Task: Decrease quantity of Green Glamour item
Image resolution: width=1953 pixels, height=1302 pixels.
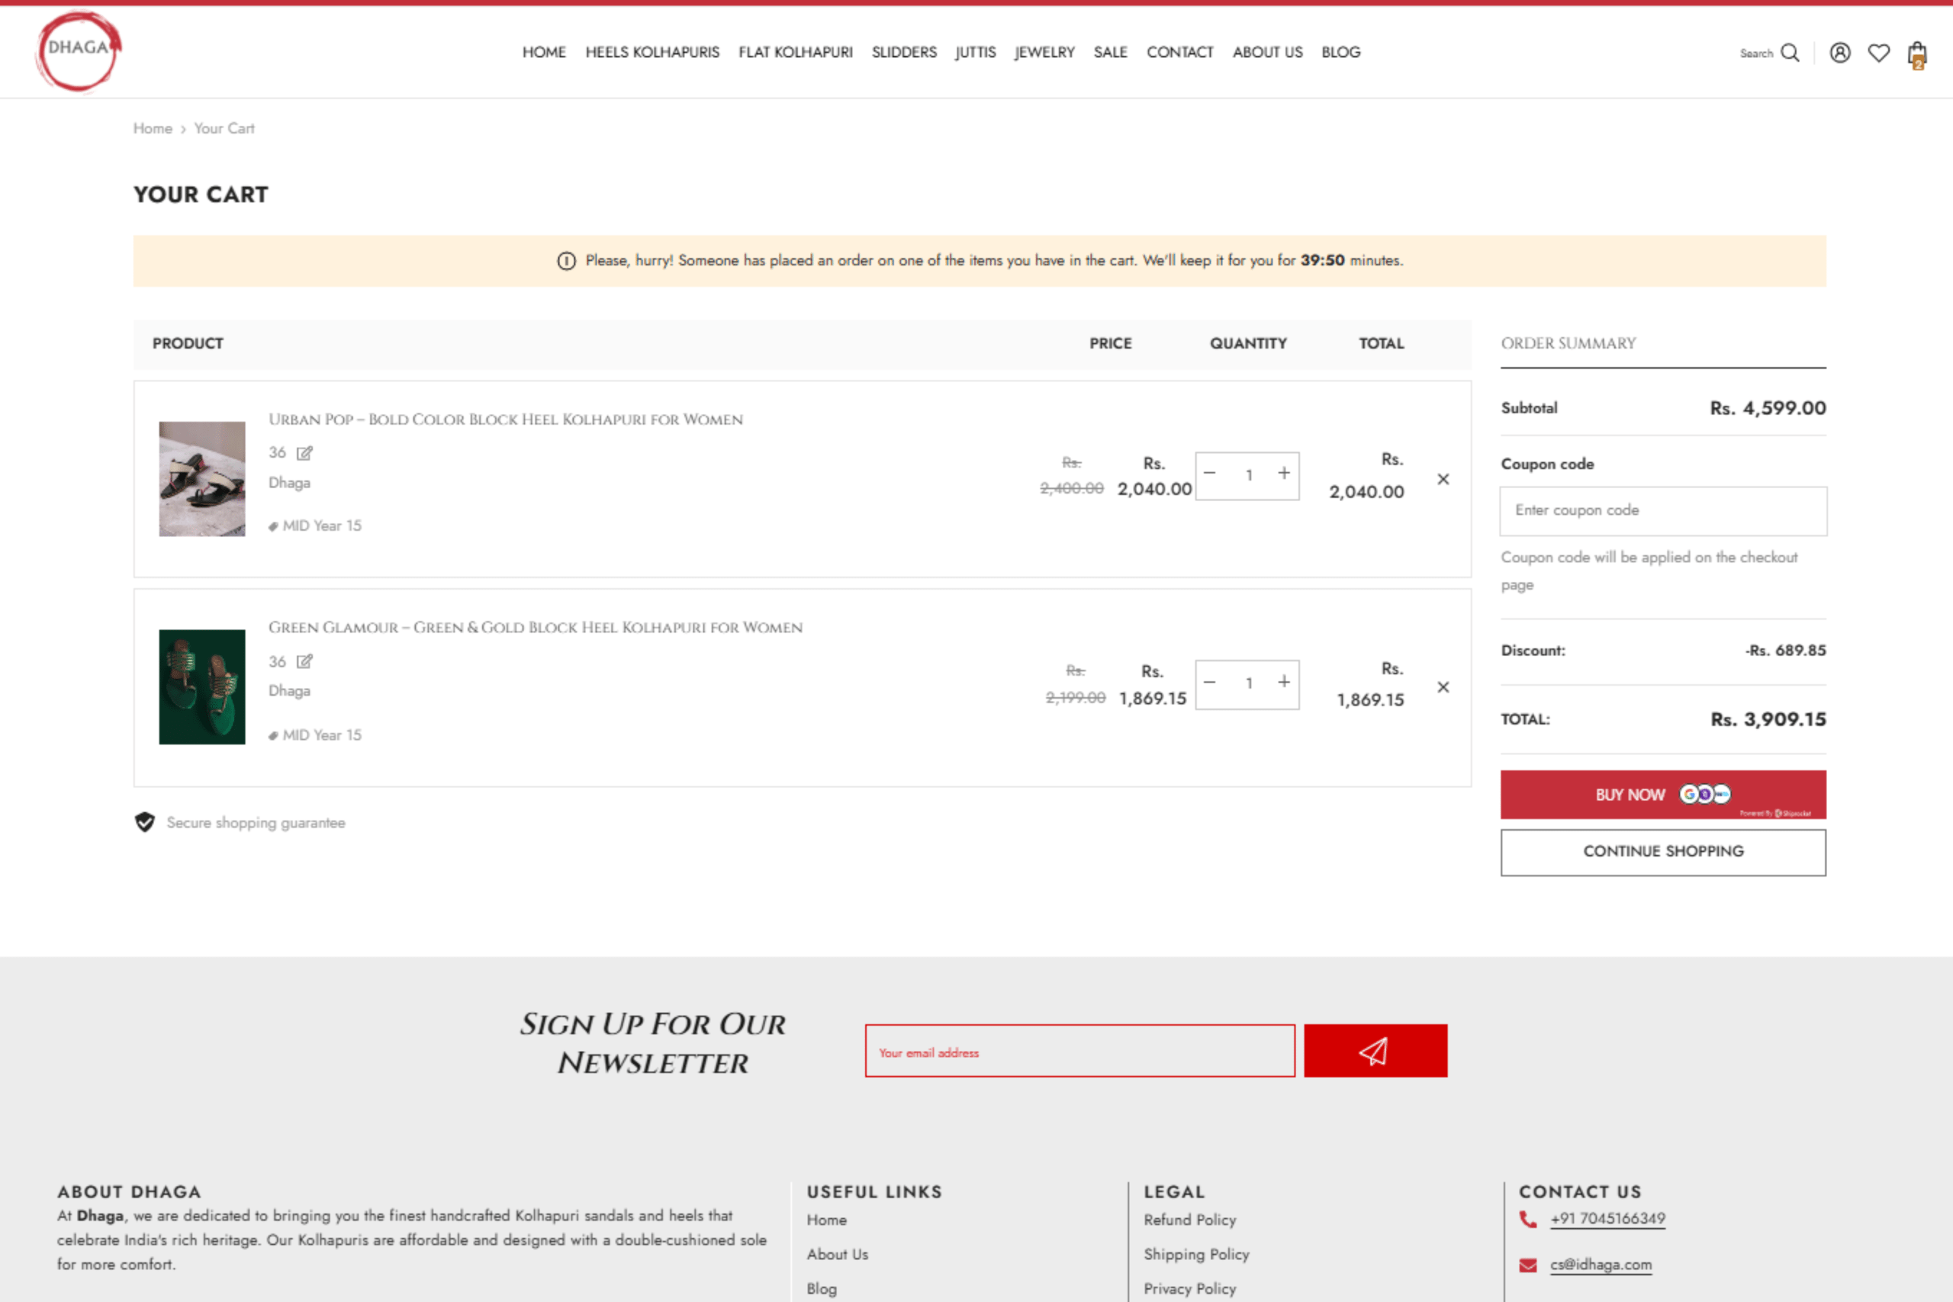Action: pos(1210,683)
